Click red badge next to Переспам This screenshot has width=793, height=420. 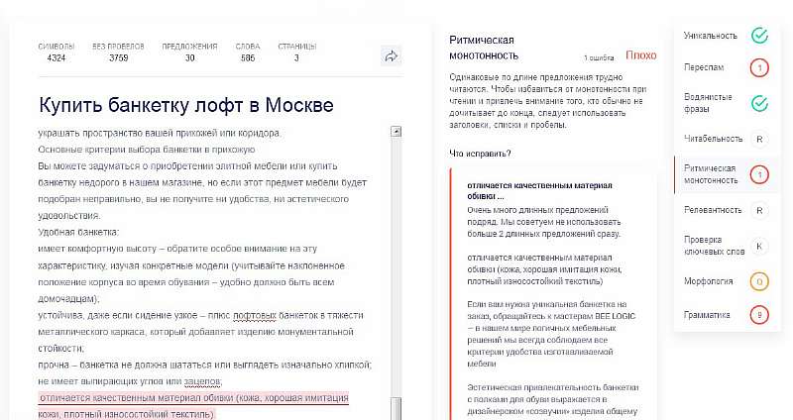point(759,67)
